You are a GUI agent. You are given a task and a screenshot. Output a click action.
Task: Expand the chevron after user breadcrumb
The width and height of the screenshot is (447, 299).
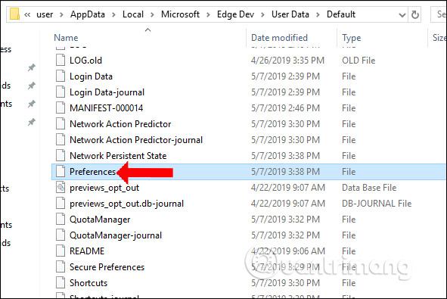[61, 14]
